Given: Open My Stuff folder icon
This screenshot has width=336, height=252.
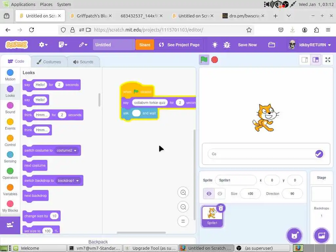Looking at the screenshot, I should pyautogui.click(x=271, y=45).
